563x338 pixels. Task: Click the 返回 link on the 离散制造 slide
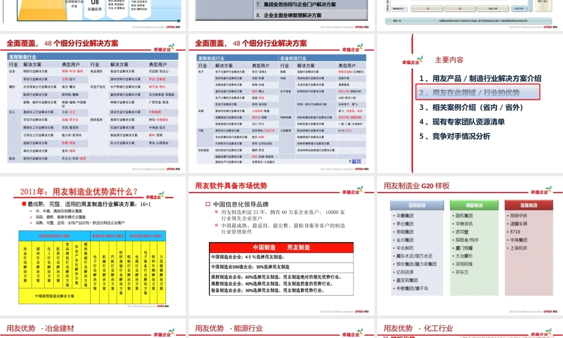[356, 161]
